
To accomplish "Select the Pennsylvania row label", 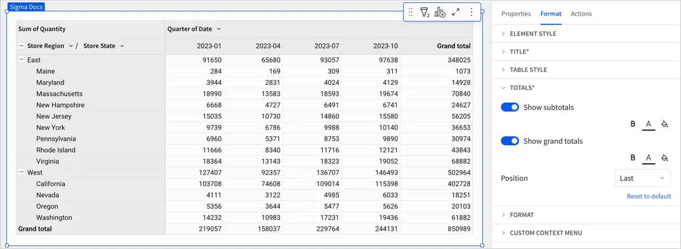I will pyautogui.click(x=56, y=139).
